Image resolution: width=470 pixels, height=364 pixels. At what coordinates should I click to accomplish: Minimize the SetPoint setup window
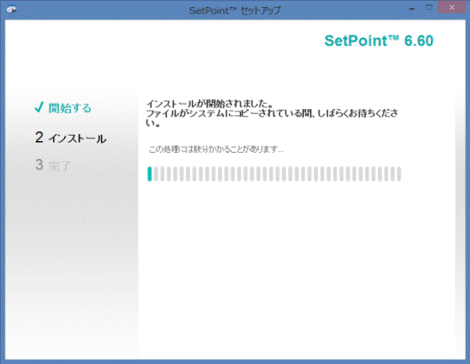pos(412,8)
